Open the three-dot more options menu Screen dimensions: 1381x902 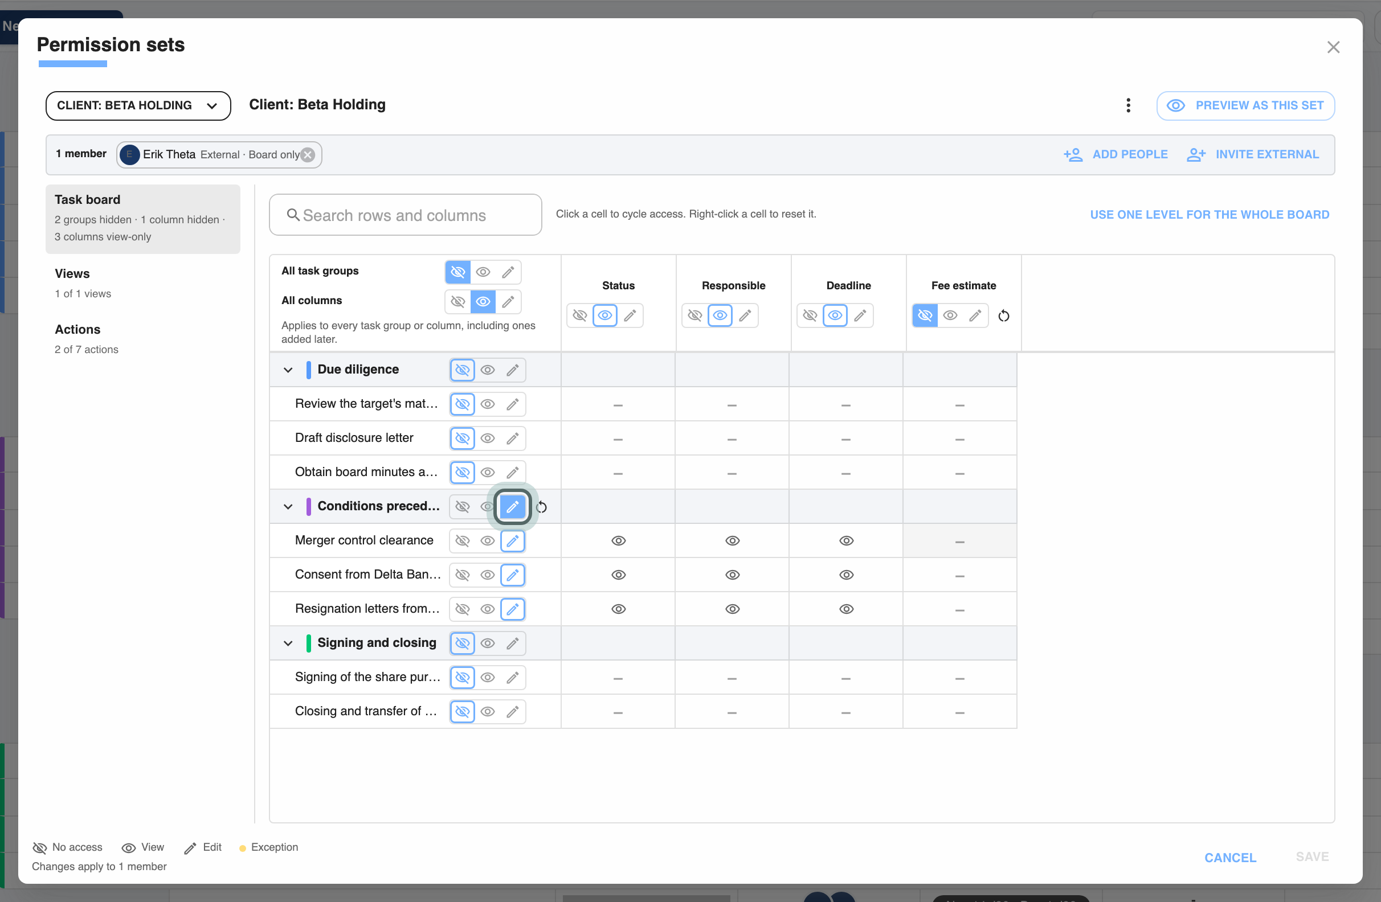tap(1128, 105)
